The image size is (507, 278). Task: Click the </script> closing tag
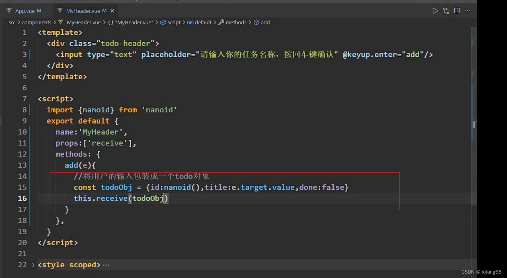[58, 243]
